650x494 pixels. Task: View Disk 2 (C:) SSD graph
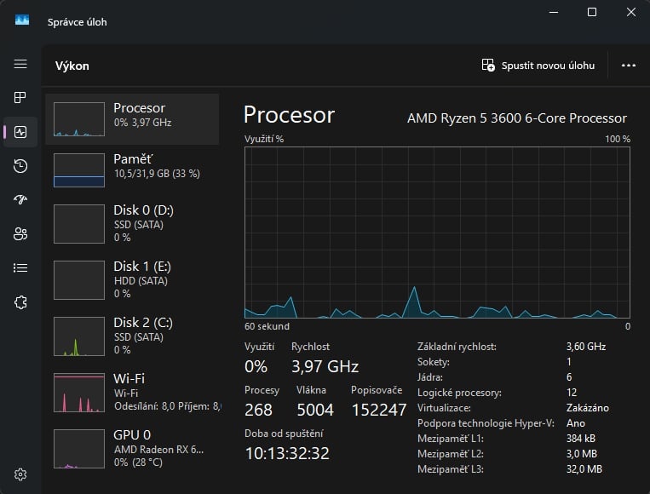[132, 336]
